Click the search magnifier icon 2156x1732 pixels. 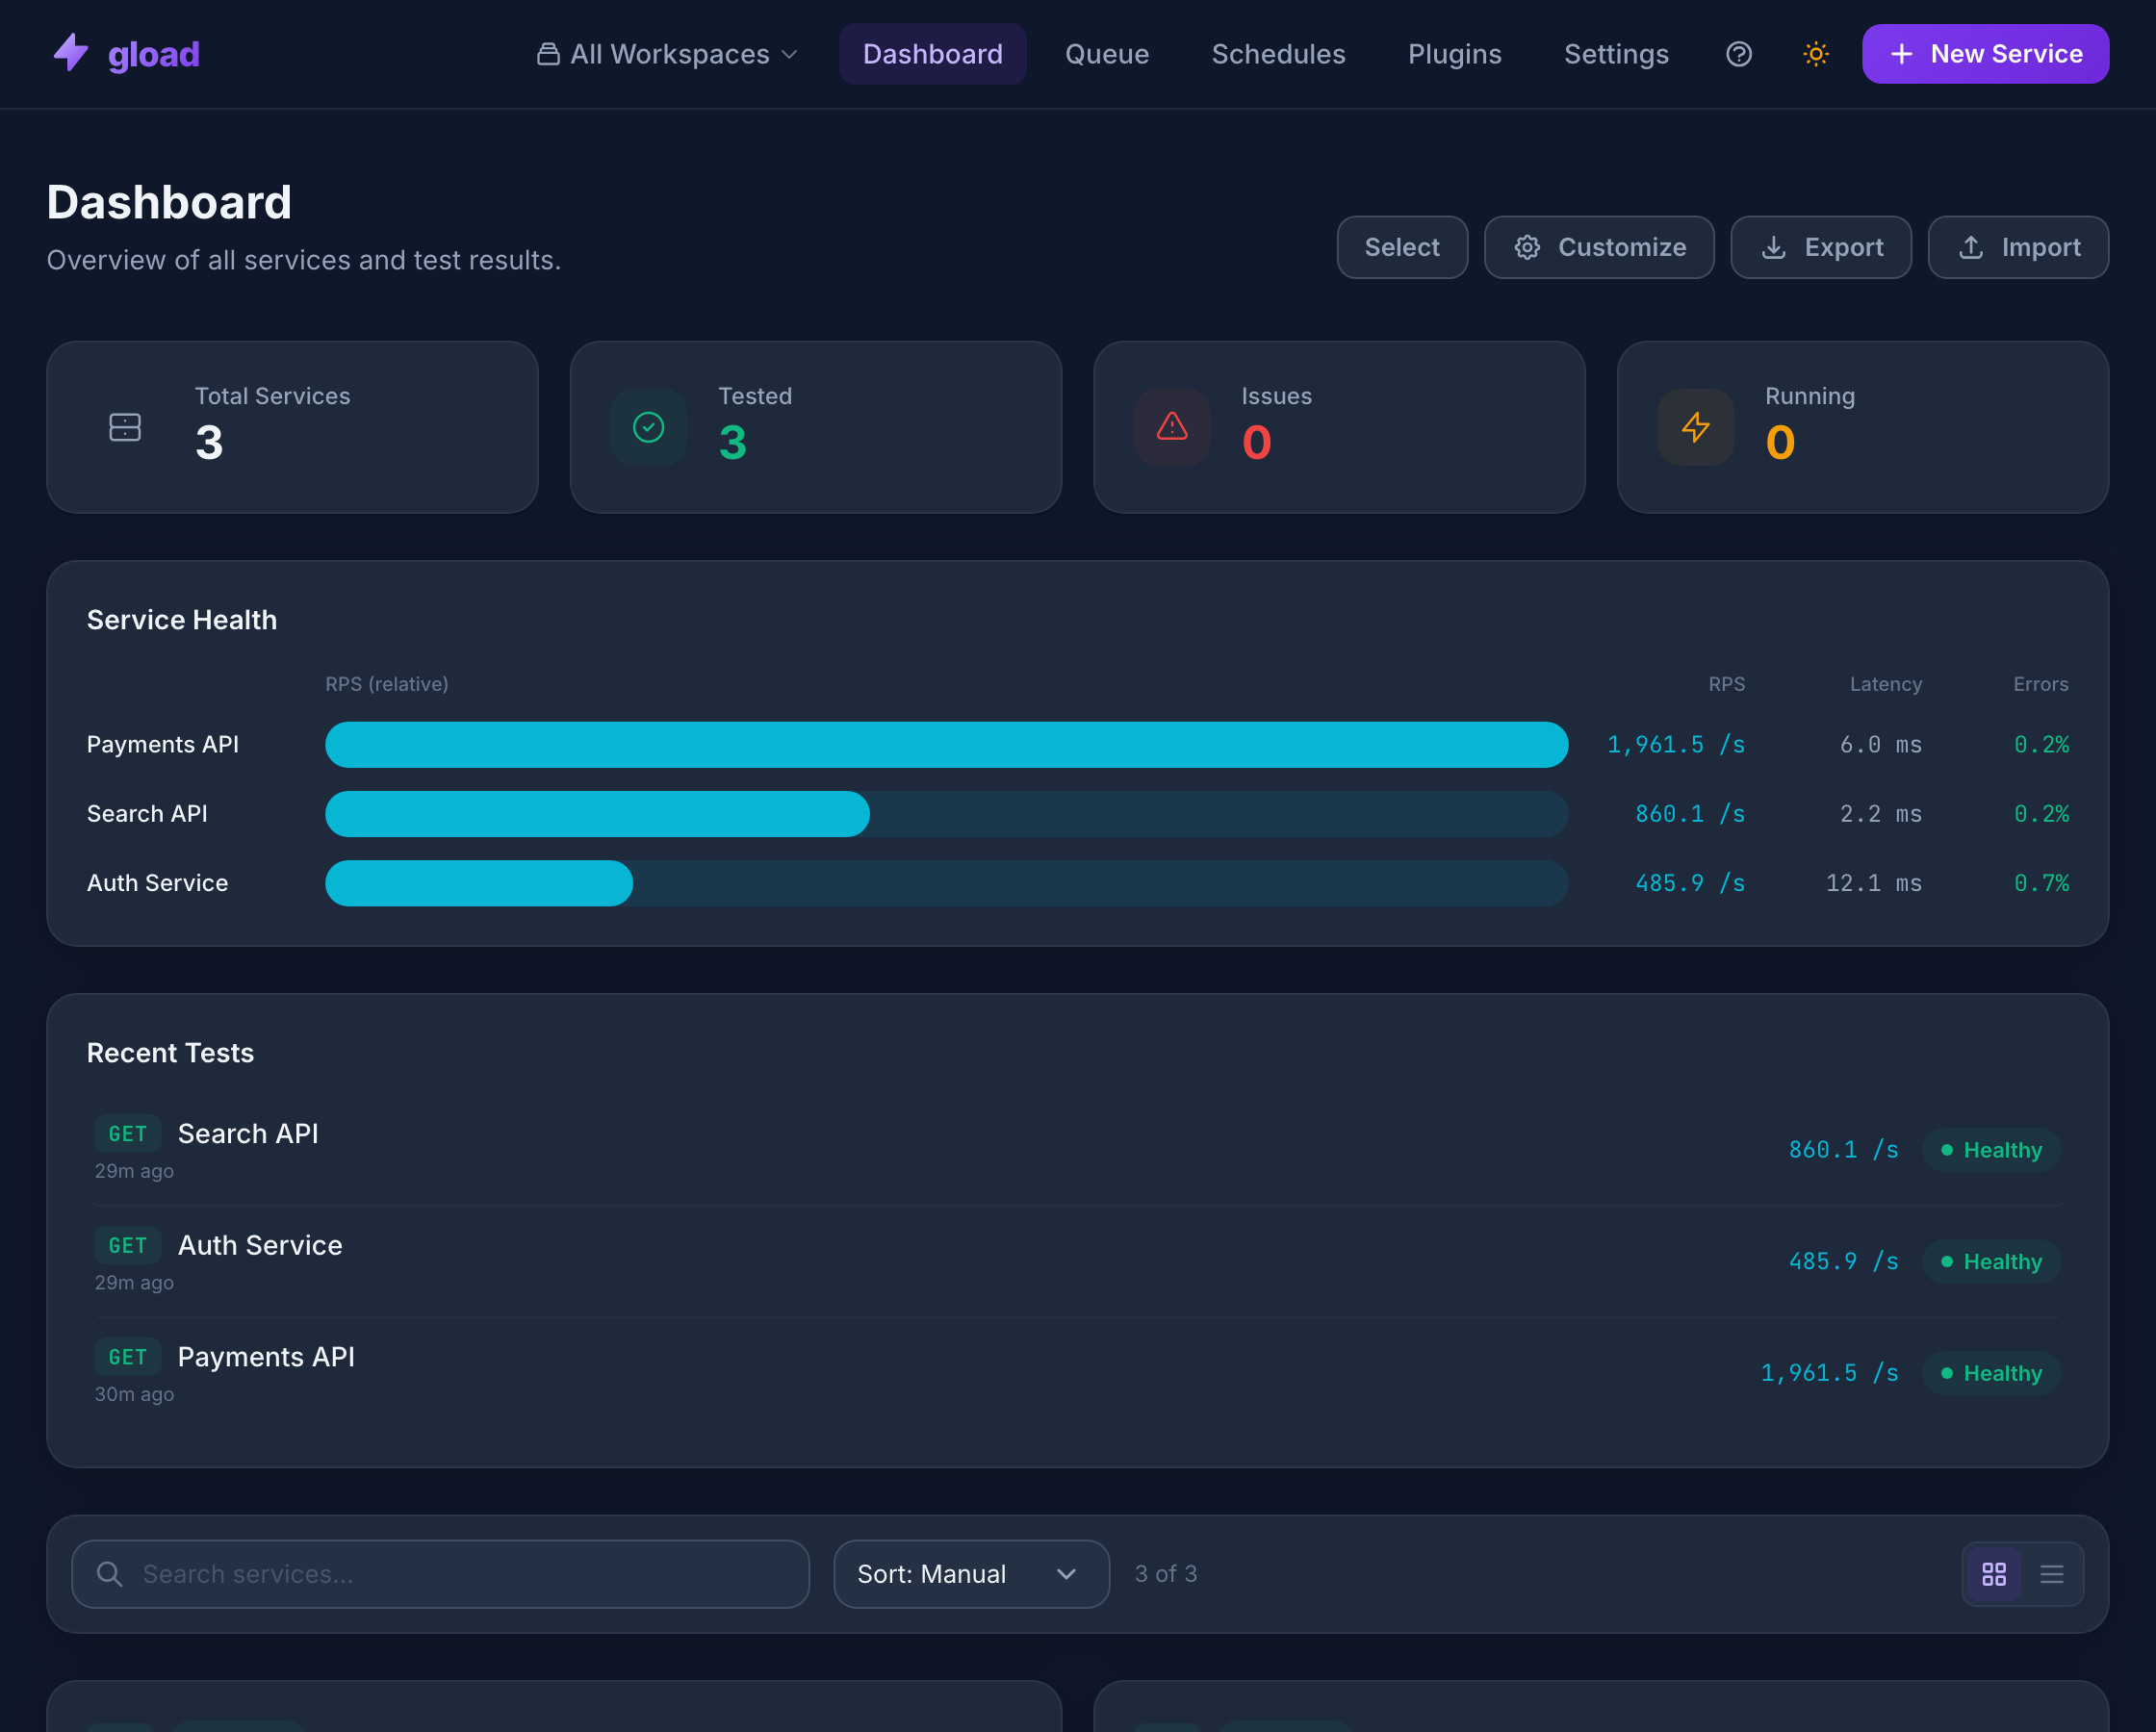(x=109, y=1574)
